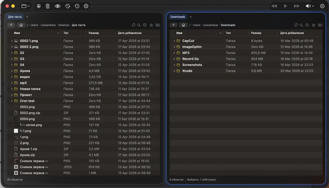Go up a folder in left pane
Viewport: 329px width, 188px height.
(11, 25)
